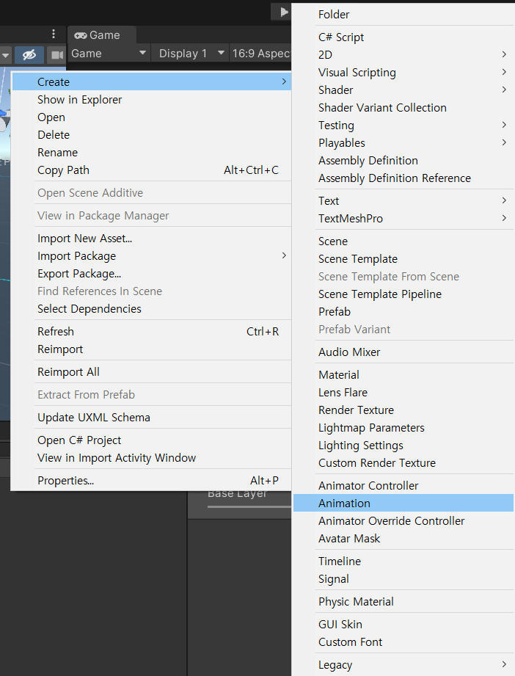This screenshot has width=515, height=676.
Task: Select Delete from the context menu
Action: (x=152, y=135)
